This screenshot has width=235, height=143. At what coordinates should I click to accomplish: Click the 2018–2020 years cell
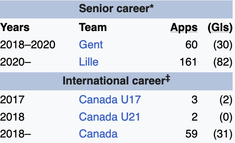pos(28,45)
